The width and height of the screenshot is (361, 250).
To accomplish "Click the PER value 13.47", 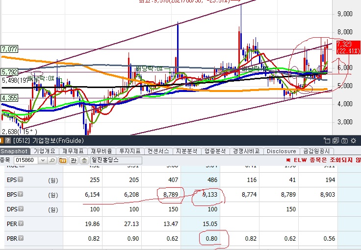I will coord(171,224).
